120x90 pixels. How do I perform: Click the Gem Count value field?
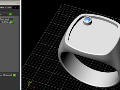click(15, 7)
